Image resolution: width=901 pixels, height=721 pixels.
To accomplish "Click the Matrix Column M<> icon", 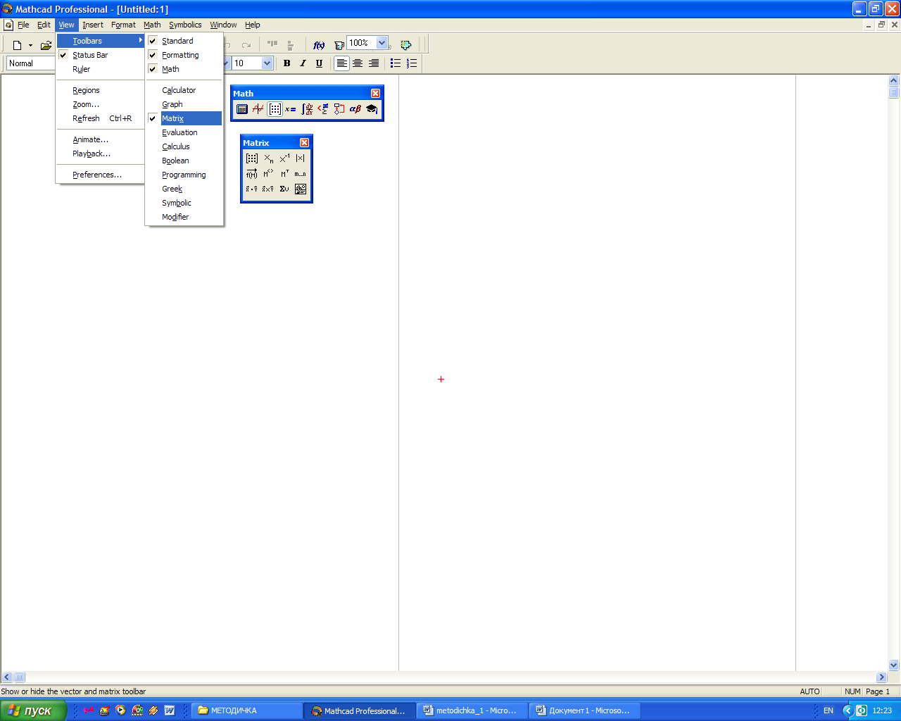I will tap(268, 174).
